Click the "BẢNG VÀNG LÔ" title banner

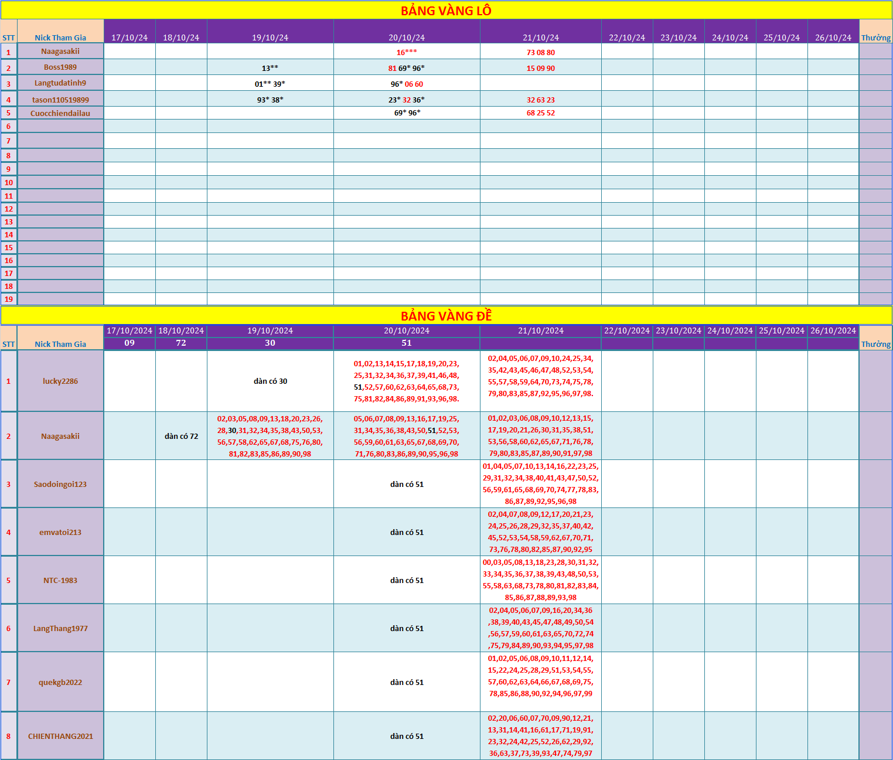click(446, 11)
